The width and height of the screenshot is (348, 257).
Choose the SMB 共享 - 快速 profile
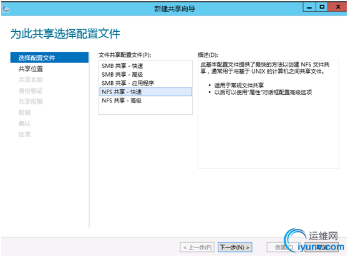click(x=145, y=65)
